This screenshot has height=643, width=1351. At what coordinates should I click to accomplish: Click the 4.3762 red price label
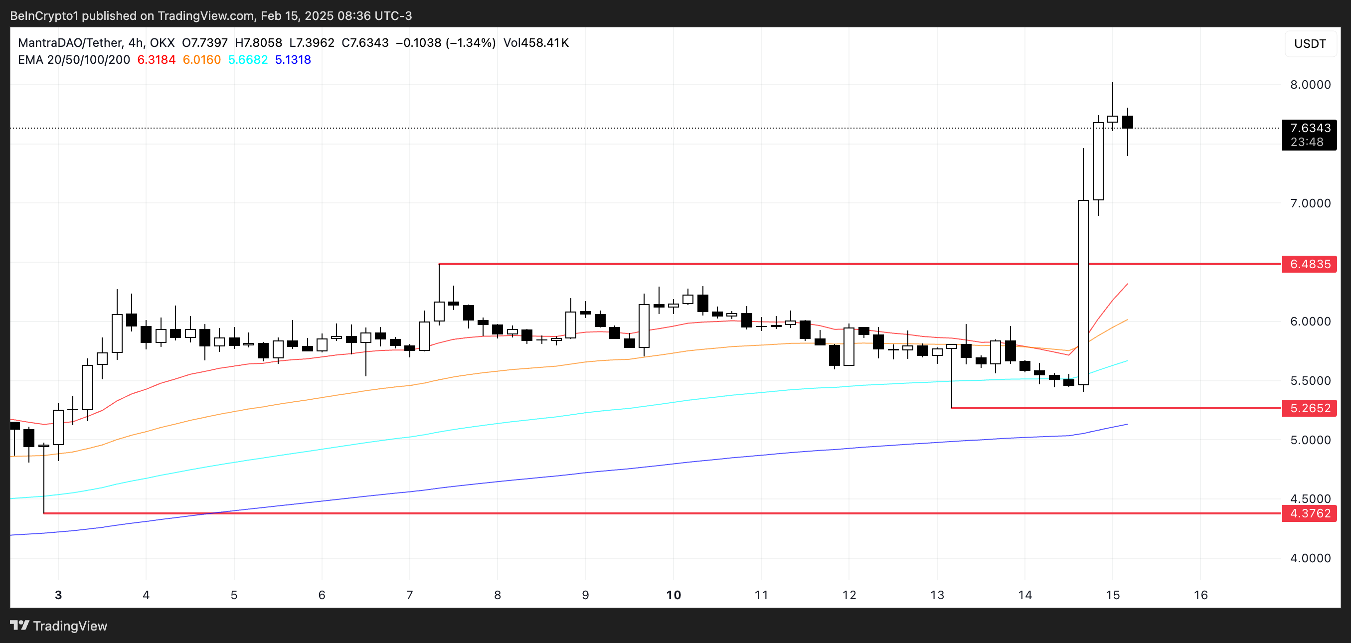point(1310,513)
